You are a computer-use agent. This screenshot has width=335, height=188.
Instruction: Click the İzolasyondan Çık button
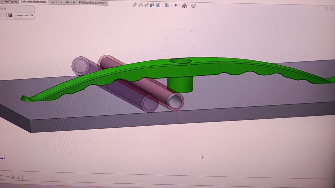click(x=24, y=15)
